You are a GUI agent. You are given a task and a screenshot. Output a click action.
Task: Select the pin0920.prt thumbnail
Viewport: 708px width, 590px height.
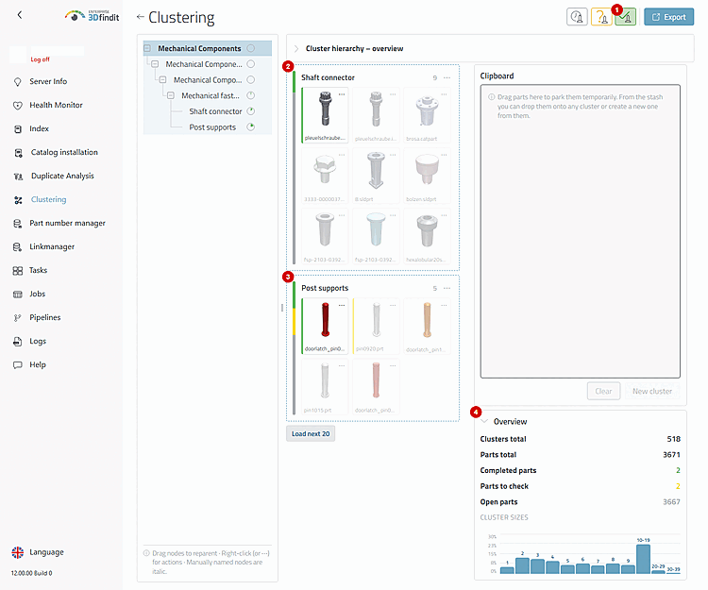click(x=377, y=320)
